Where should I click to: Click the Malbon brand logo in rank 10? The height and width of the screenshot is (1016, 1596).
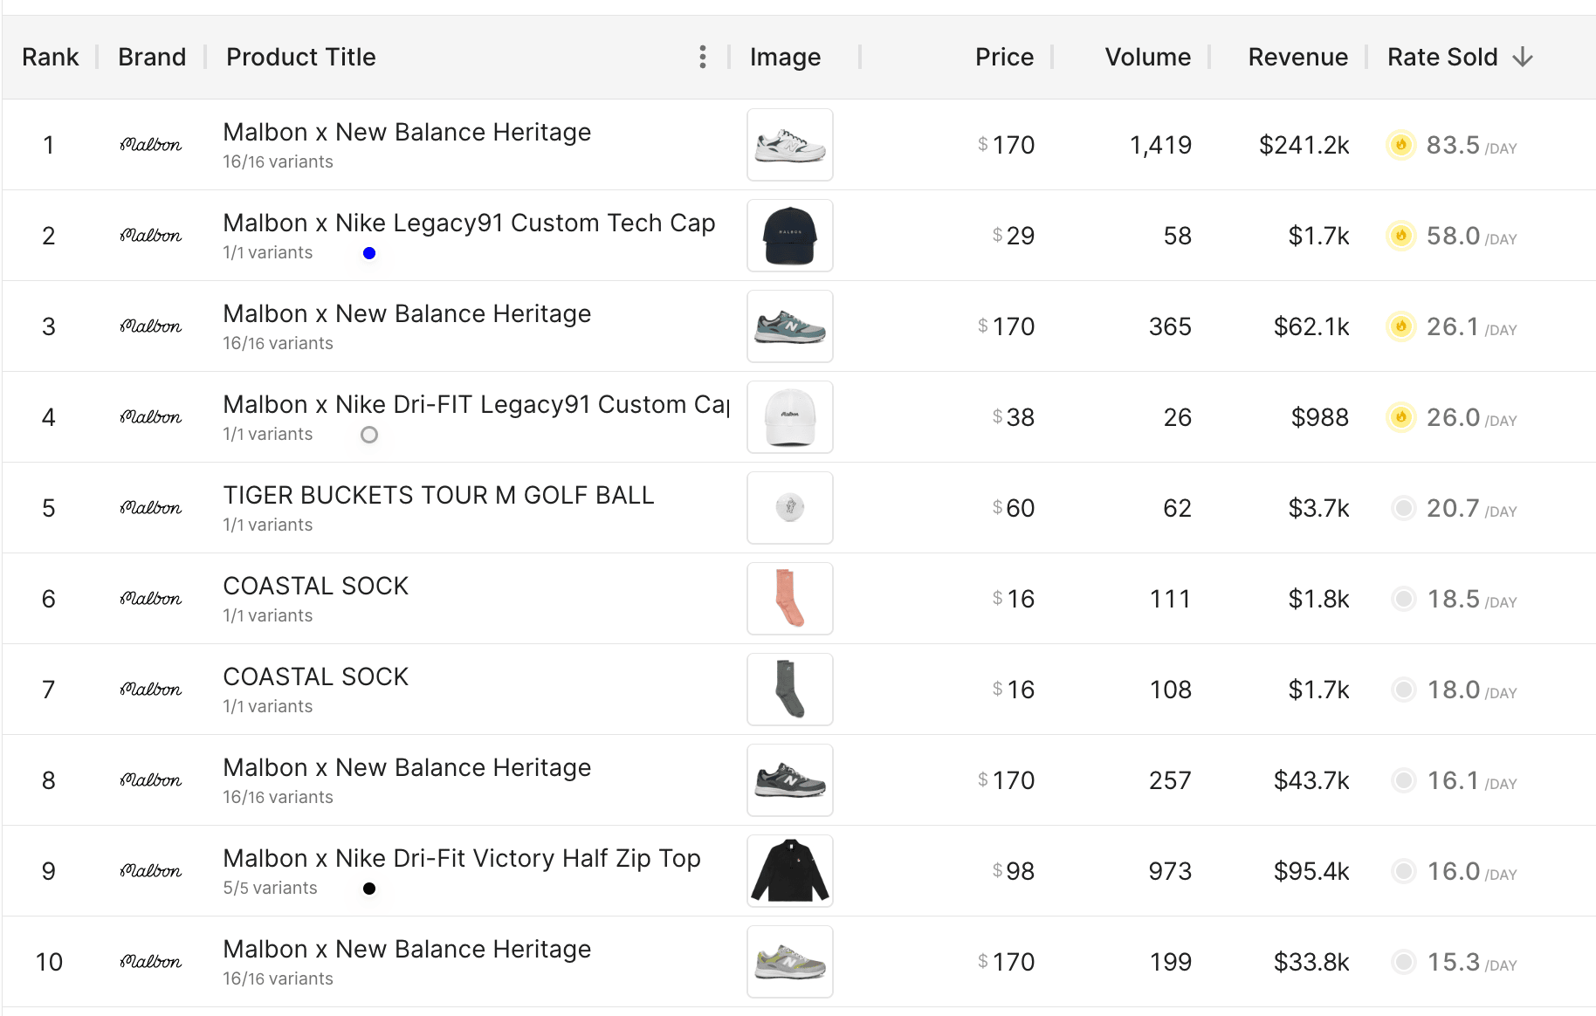tap(151, 962)
